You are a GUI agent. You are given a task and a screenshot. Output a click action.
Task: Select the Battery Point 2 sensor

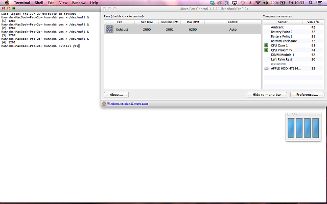point(282,36)
